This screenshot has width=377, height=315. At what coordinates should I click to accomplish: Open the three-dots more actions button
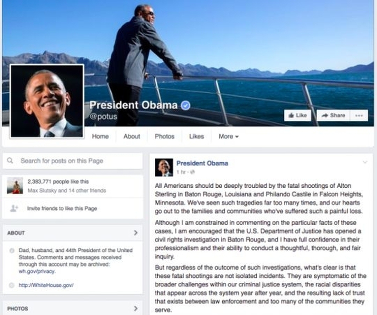(x=359, y=116)
